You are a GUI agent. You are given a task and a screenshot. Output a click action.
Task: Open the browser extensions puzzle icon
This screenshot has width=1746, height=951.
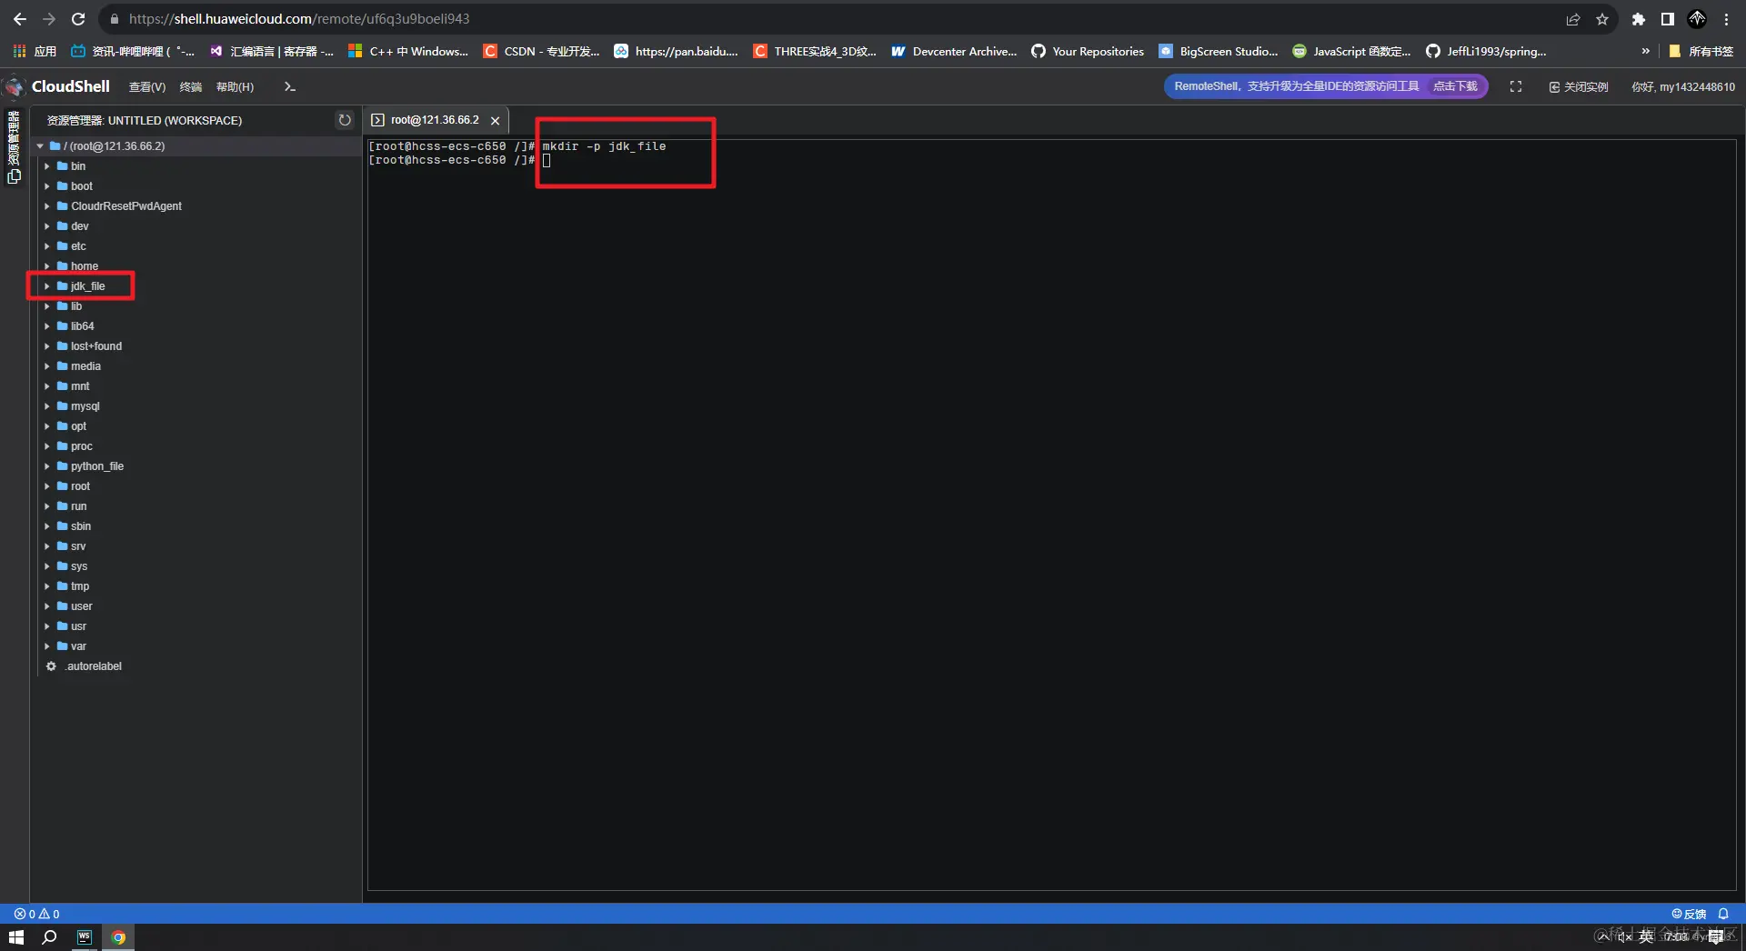coord(1639,19)
